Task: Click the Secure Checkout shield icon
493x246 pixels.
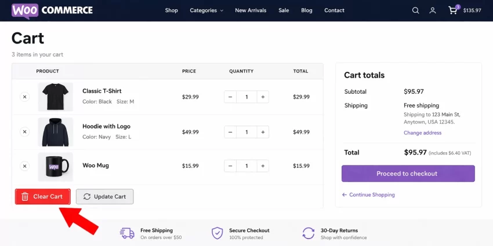Action: tap(217, 233)
